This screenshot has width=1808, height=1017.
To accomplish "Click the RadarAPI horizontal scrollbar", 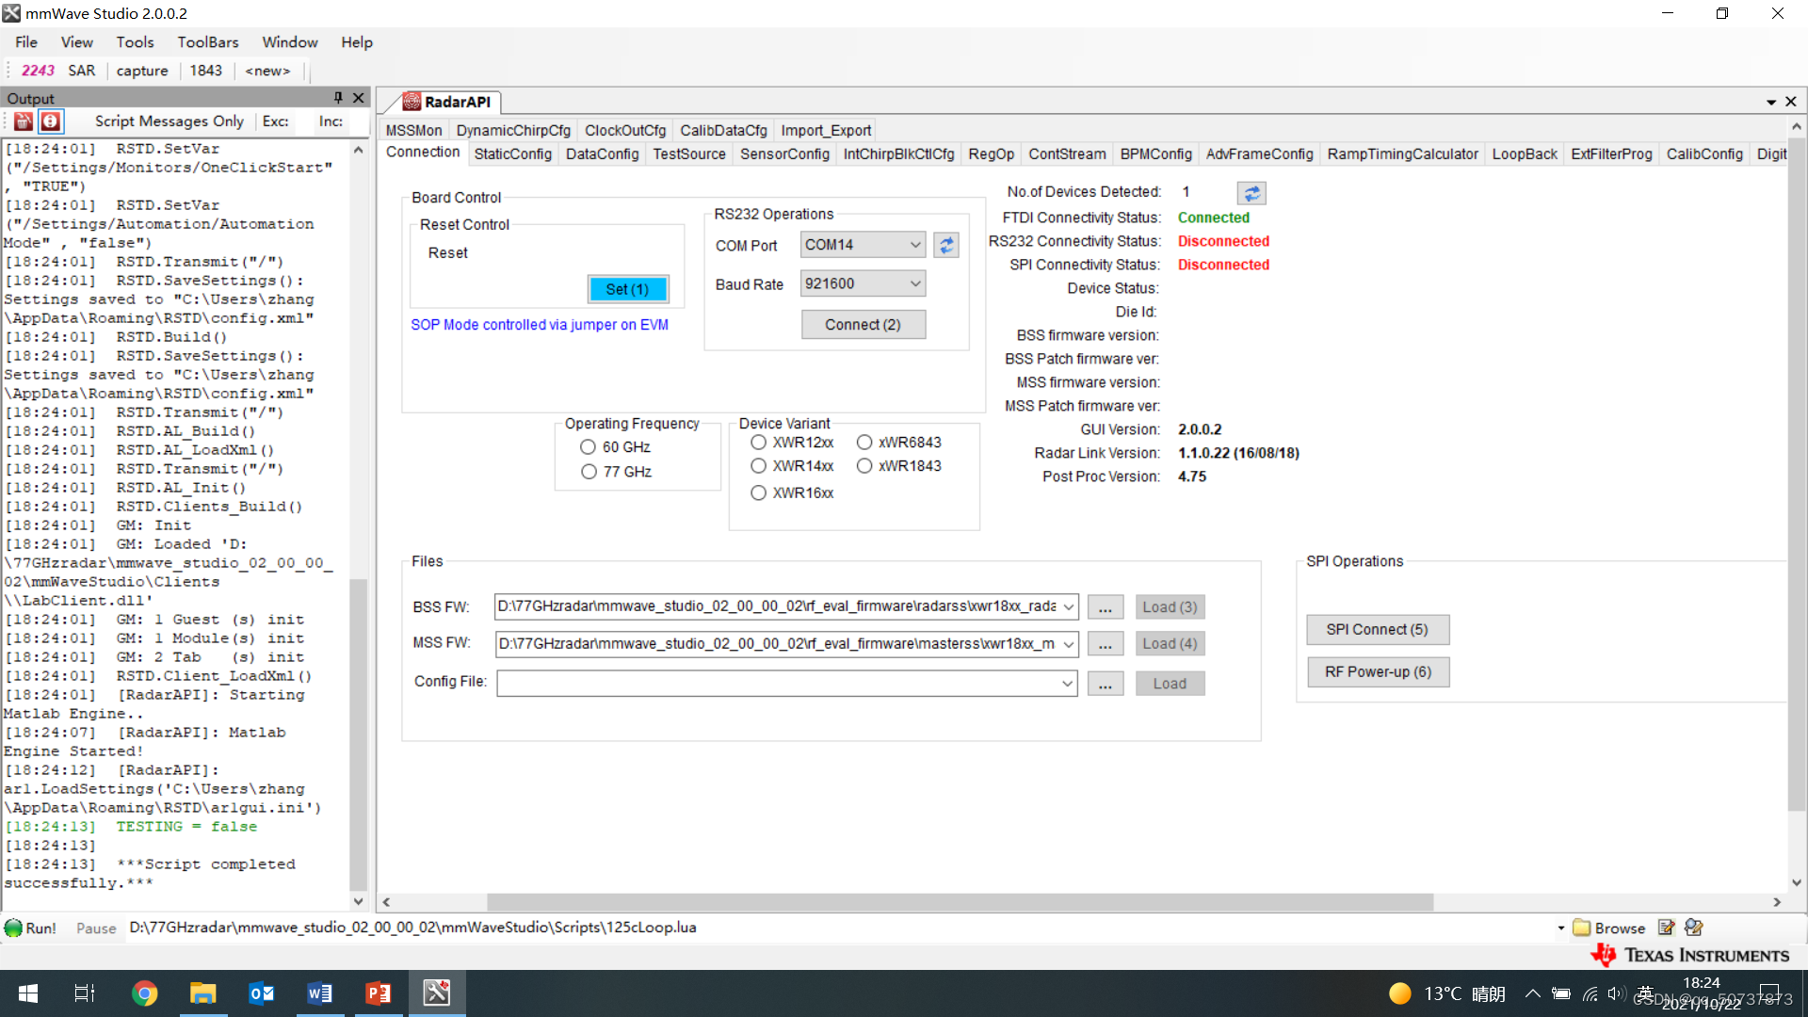I will point(960,902).
